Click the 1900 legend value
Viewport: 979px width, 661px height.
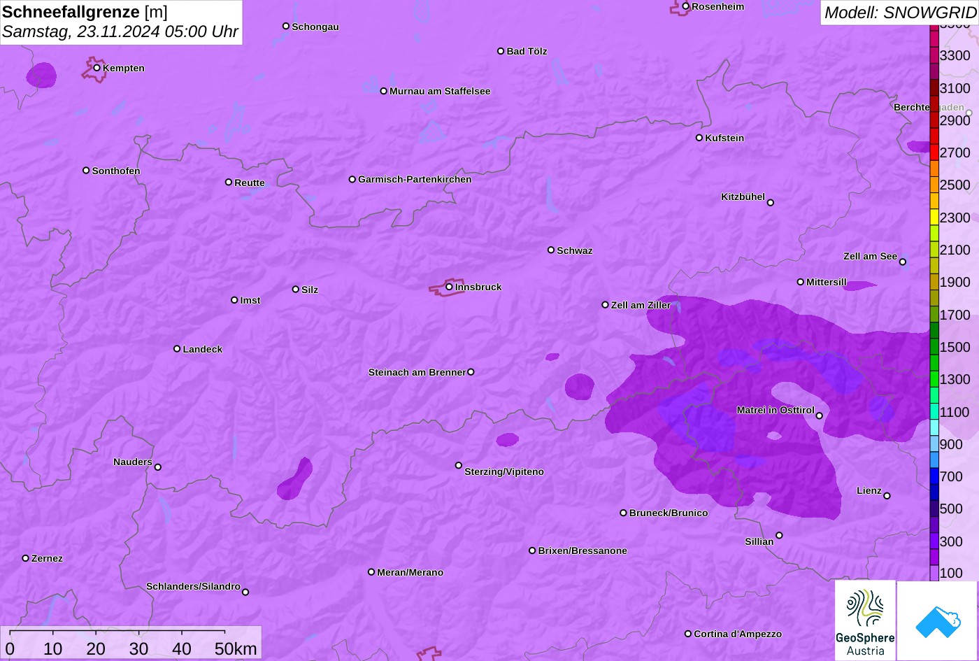(x=955, y=282)
